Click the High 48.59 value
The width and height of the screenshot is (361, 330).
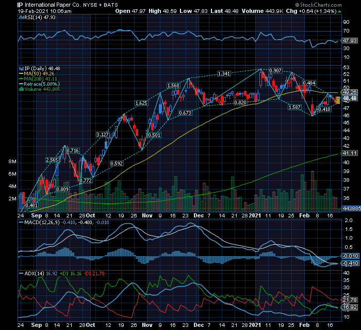click(162, 11)
